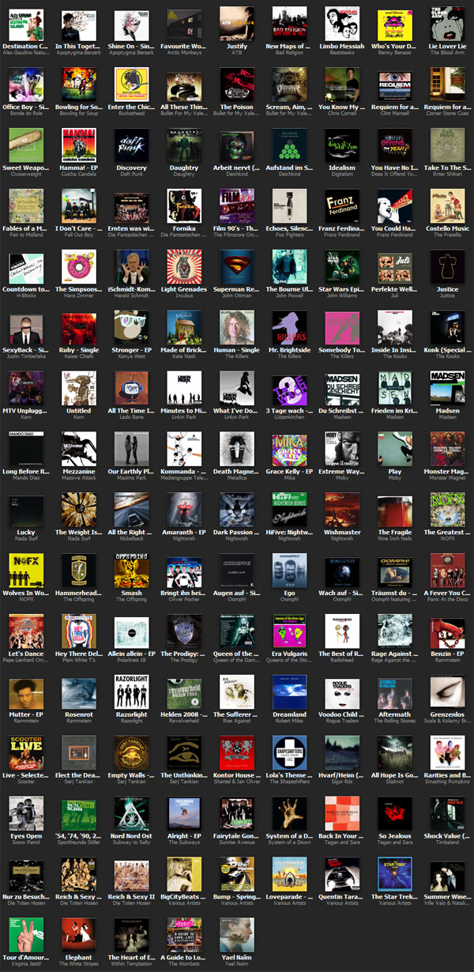
Task: Open the Daughtry album cover
Action: [x=184, y=145]
